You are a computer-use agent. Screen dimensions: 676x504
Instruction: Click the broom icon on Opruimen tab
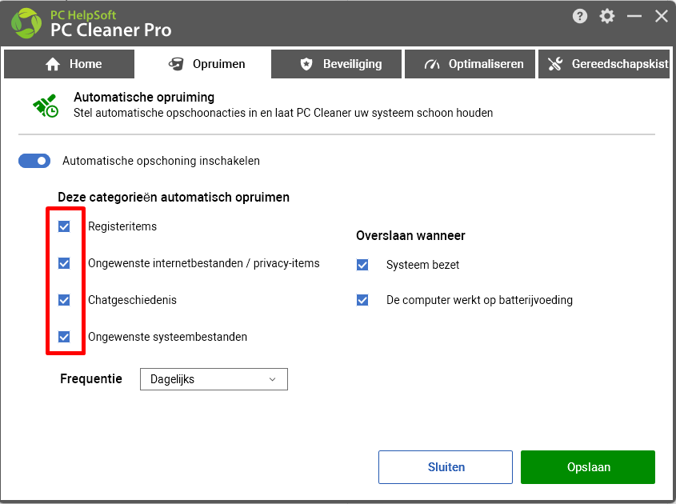point(176,64)
